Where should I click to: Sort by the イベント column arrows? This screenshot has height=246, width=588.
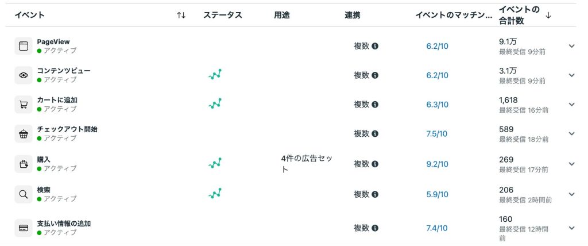pyautogui.click(x=181, y=16)
